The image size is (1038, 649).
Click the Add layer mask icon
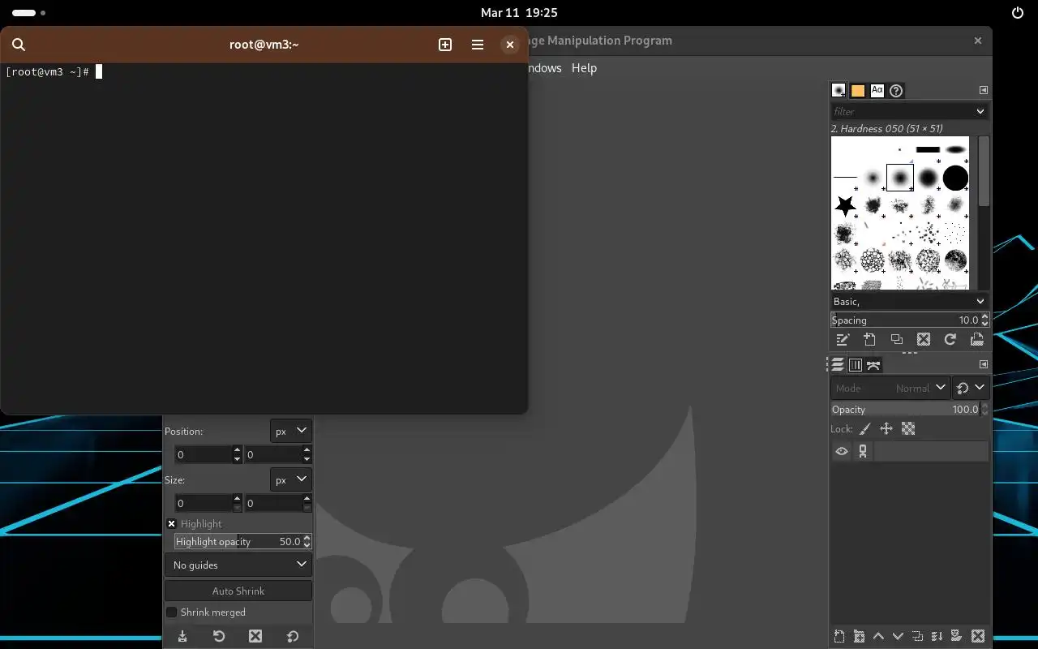956,636
